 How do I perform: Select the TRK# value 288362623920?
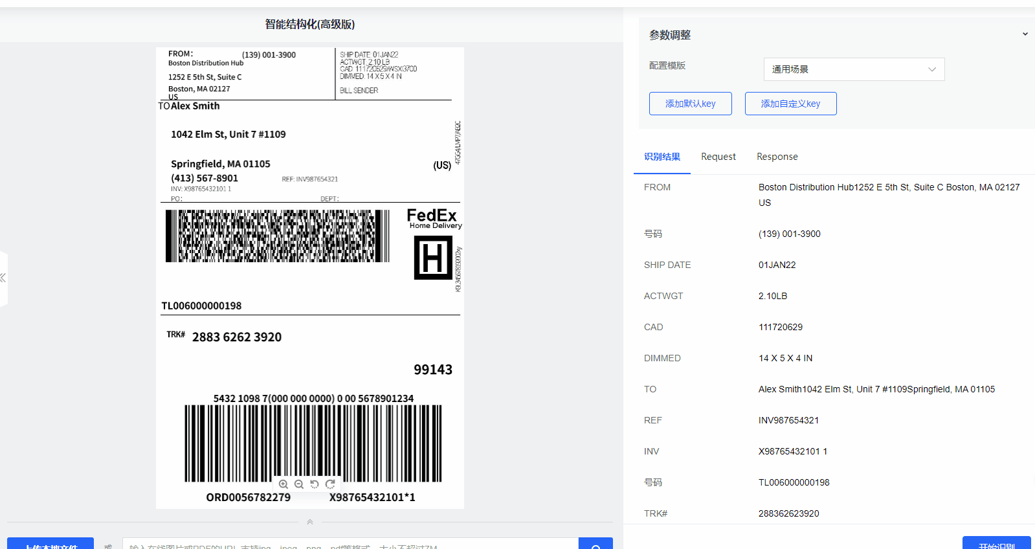coord(788,513)
